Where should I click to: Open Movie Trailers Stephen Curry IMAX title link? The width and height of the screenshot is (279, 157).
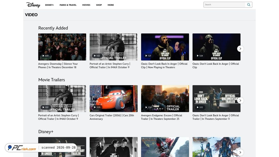58,117
